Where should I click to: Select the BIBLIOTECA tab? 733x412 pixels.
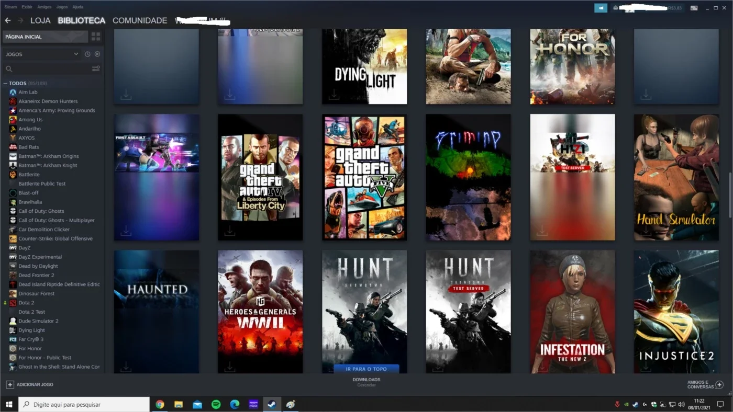(x=82, y=20)
